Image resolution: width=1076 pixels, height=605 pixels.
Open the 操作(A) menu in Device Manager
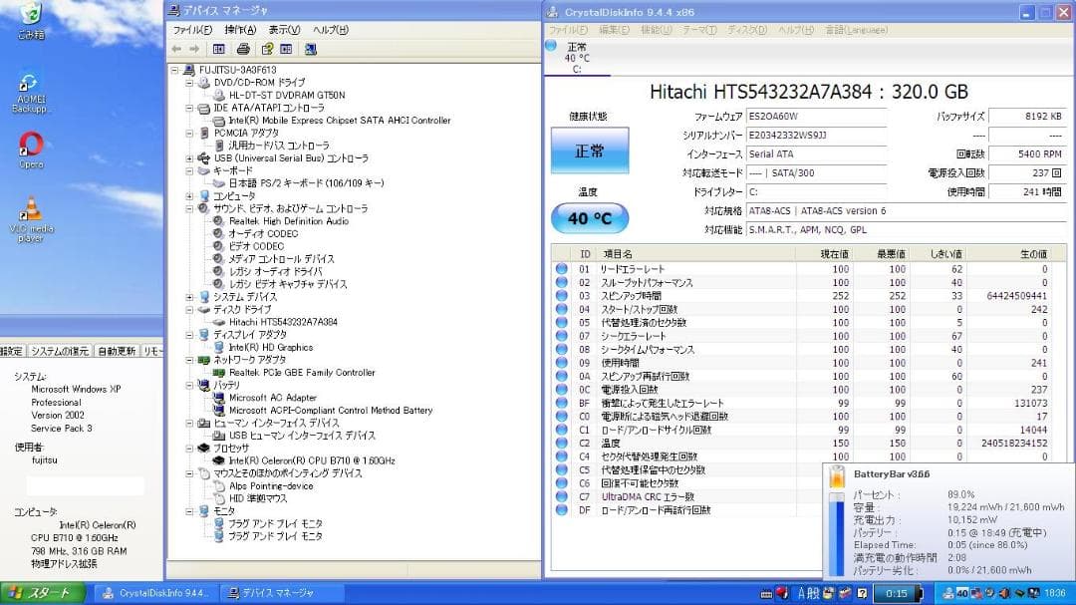pyautogui.click(x=240, y=30)
